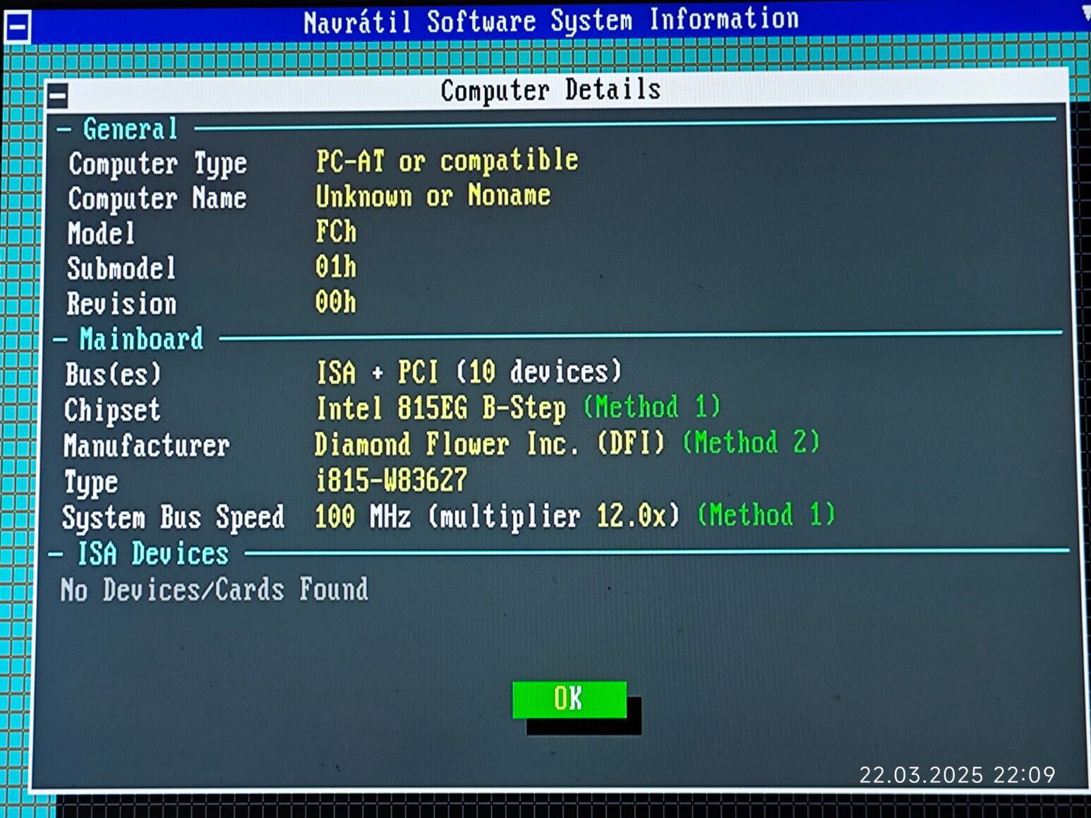Click the Model label
This screenshot has width=1091, height=818.
101,234
